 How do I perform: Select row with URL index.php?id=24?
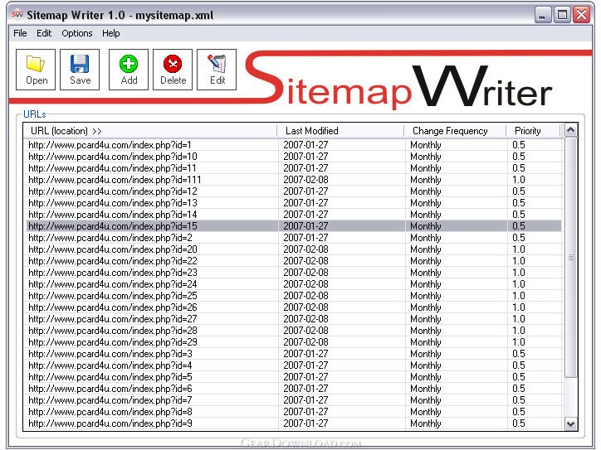point(294,284)
